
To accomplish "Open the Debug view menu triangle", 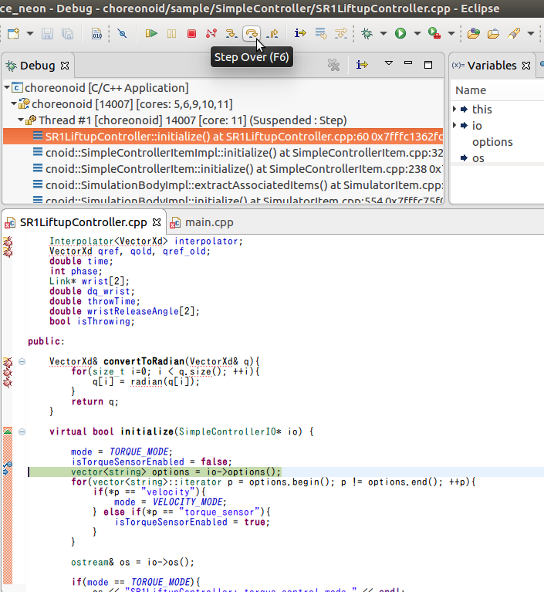I will tap(388, 64).
